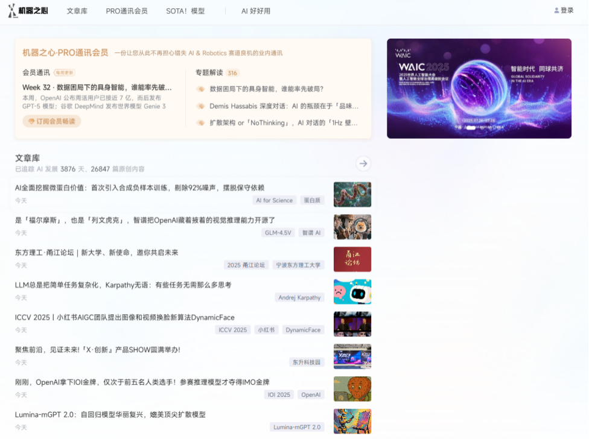The image size is (589, 439).
Task: Open red 甬江论坛 thumbnail
Action: 352,259
